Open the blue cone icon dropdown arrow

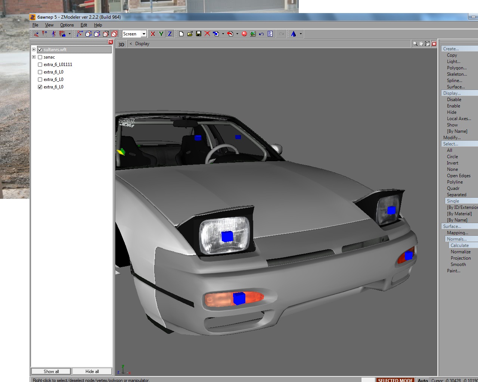[x=301, y=34]
